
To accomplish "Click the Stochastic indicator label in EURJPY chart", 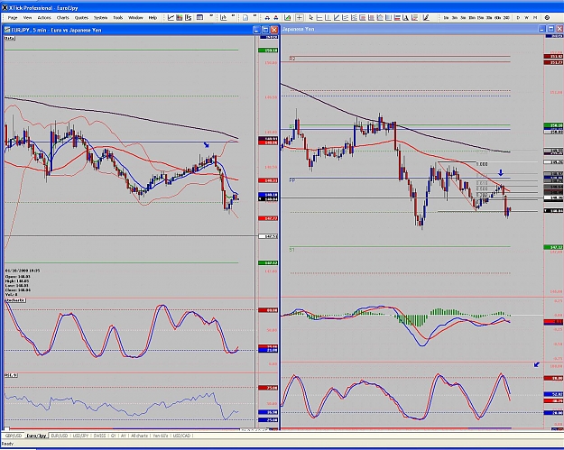I will pyautogui.click(x=15, y=300).
